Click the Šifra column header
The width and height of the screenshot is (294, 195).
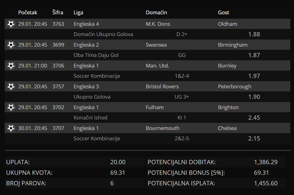tap(58, 12)
